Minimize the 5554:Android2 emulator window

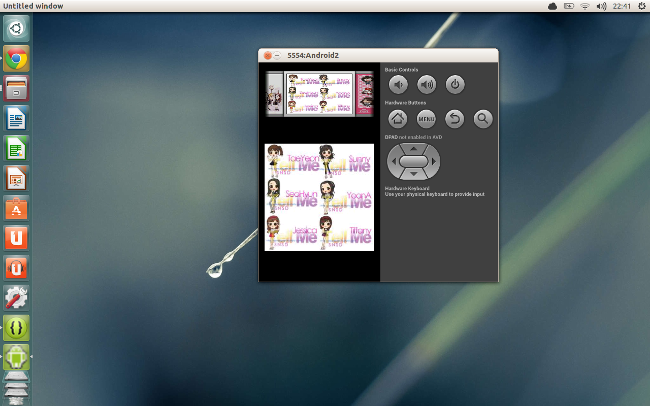click(x=277, y=55)
